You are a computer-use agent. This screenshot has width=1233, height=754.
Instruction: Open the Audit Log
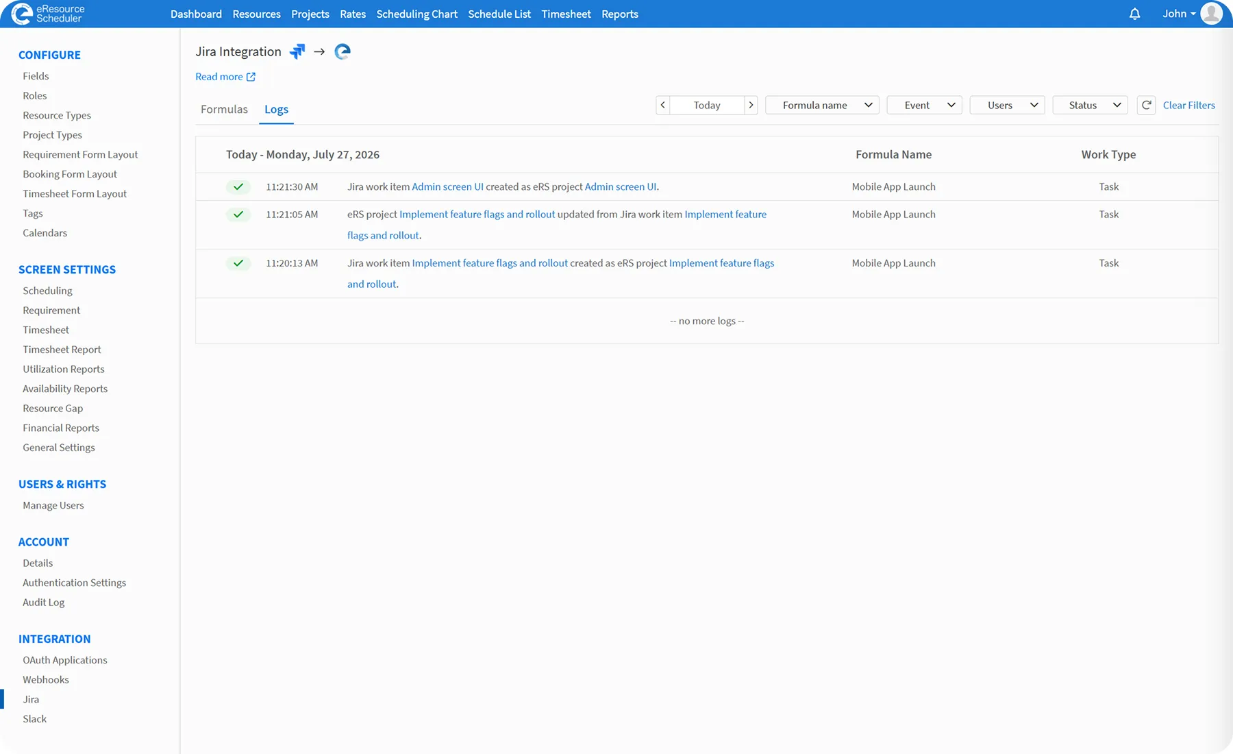point(44,603)
